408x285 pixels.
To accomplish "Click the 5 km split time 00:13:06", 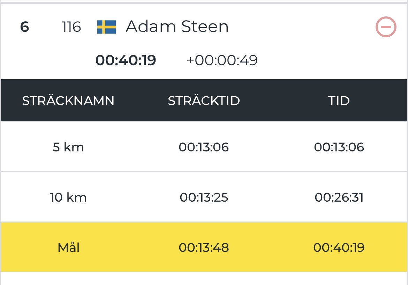I will coord(204,147).
